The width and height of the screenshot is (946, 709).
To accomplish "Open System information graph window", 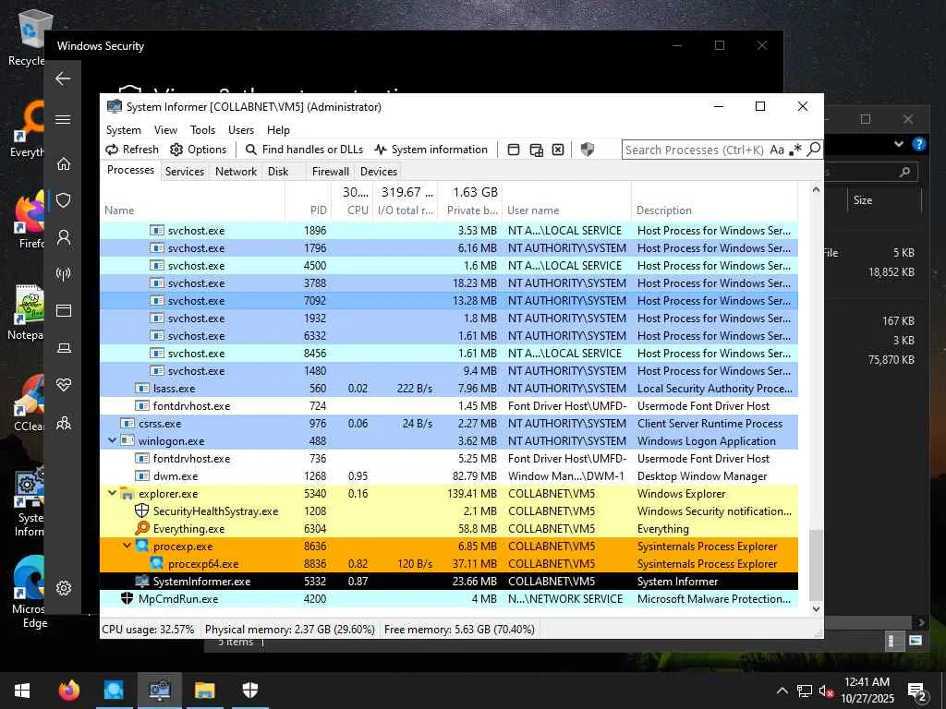I will click(431, 150).
